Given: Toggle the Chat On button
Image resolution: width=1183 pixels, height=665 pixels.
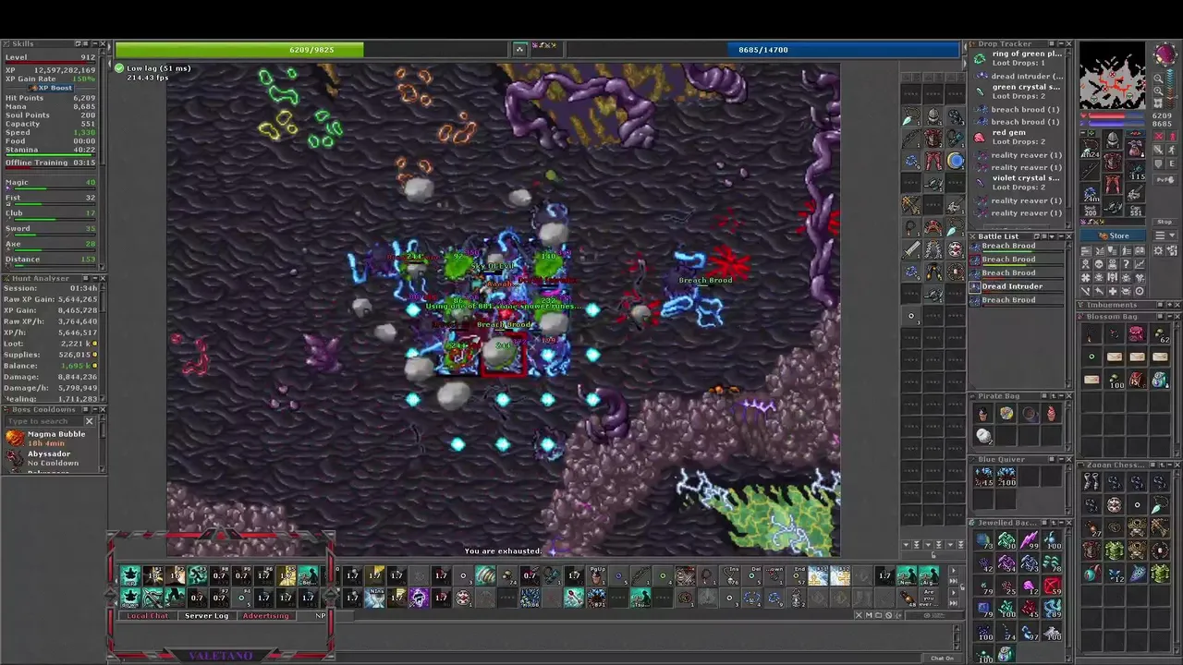Looking at the screenshot, I should coord(943,658).
